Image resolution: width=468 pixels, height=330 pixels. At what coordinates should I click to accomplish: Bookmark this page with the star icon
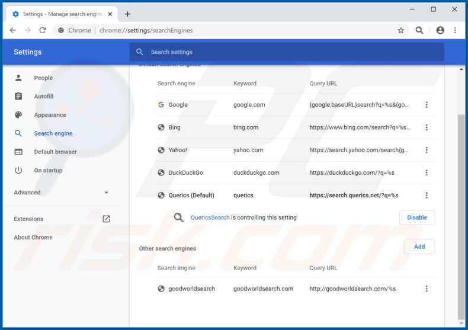(x=401, y=30)
